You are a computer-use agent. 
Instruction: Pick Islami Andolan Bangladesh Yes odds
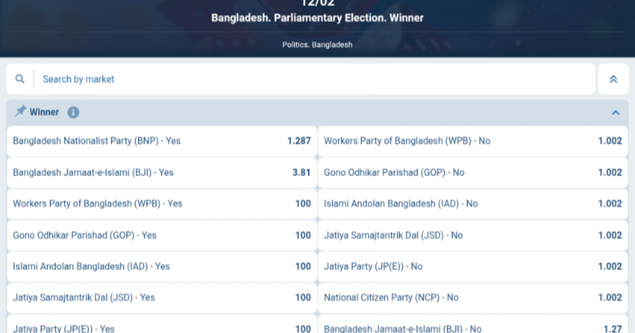coord(159,266)
